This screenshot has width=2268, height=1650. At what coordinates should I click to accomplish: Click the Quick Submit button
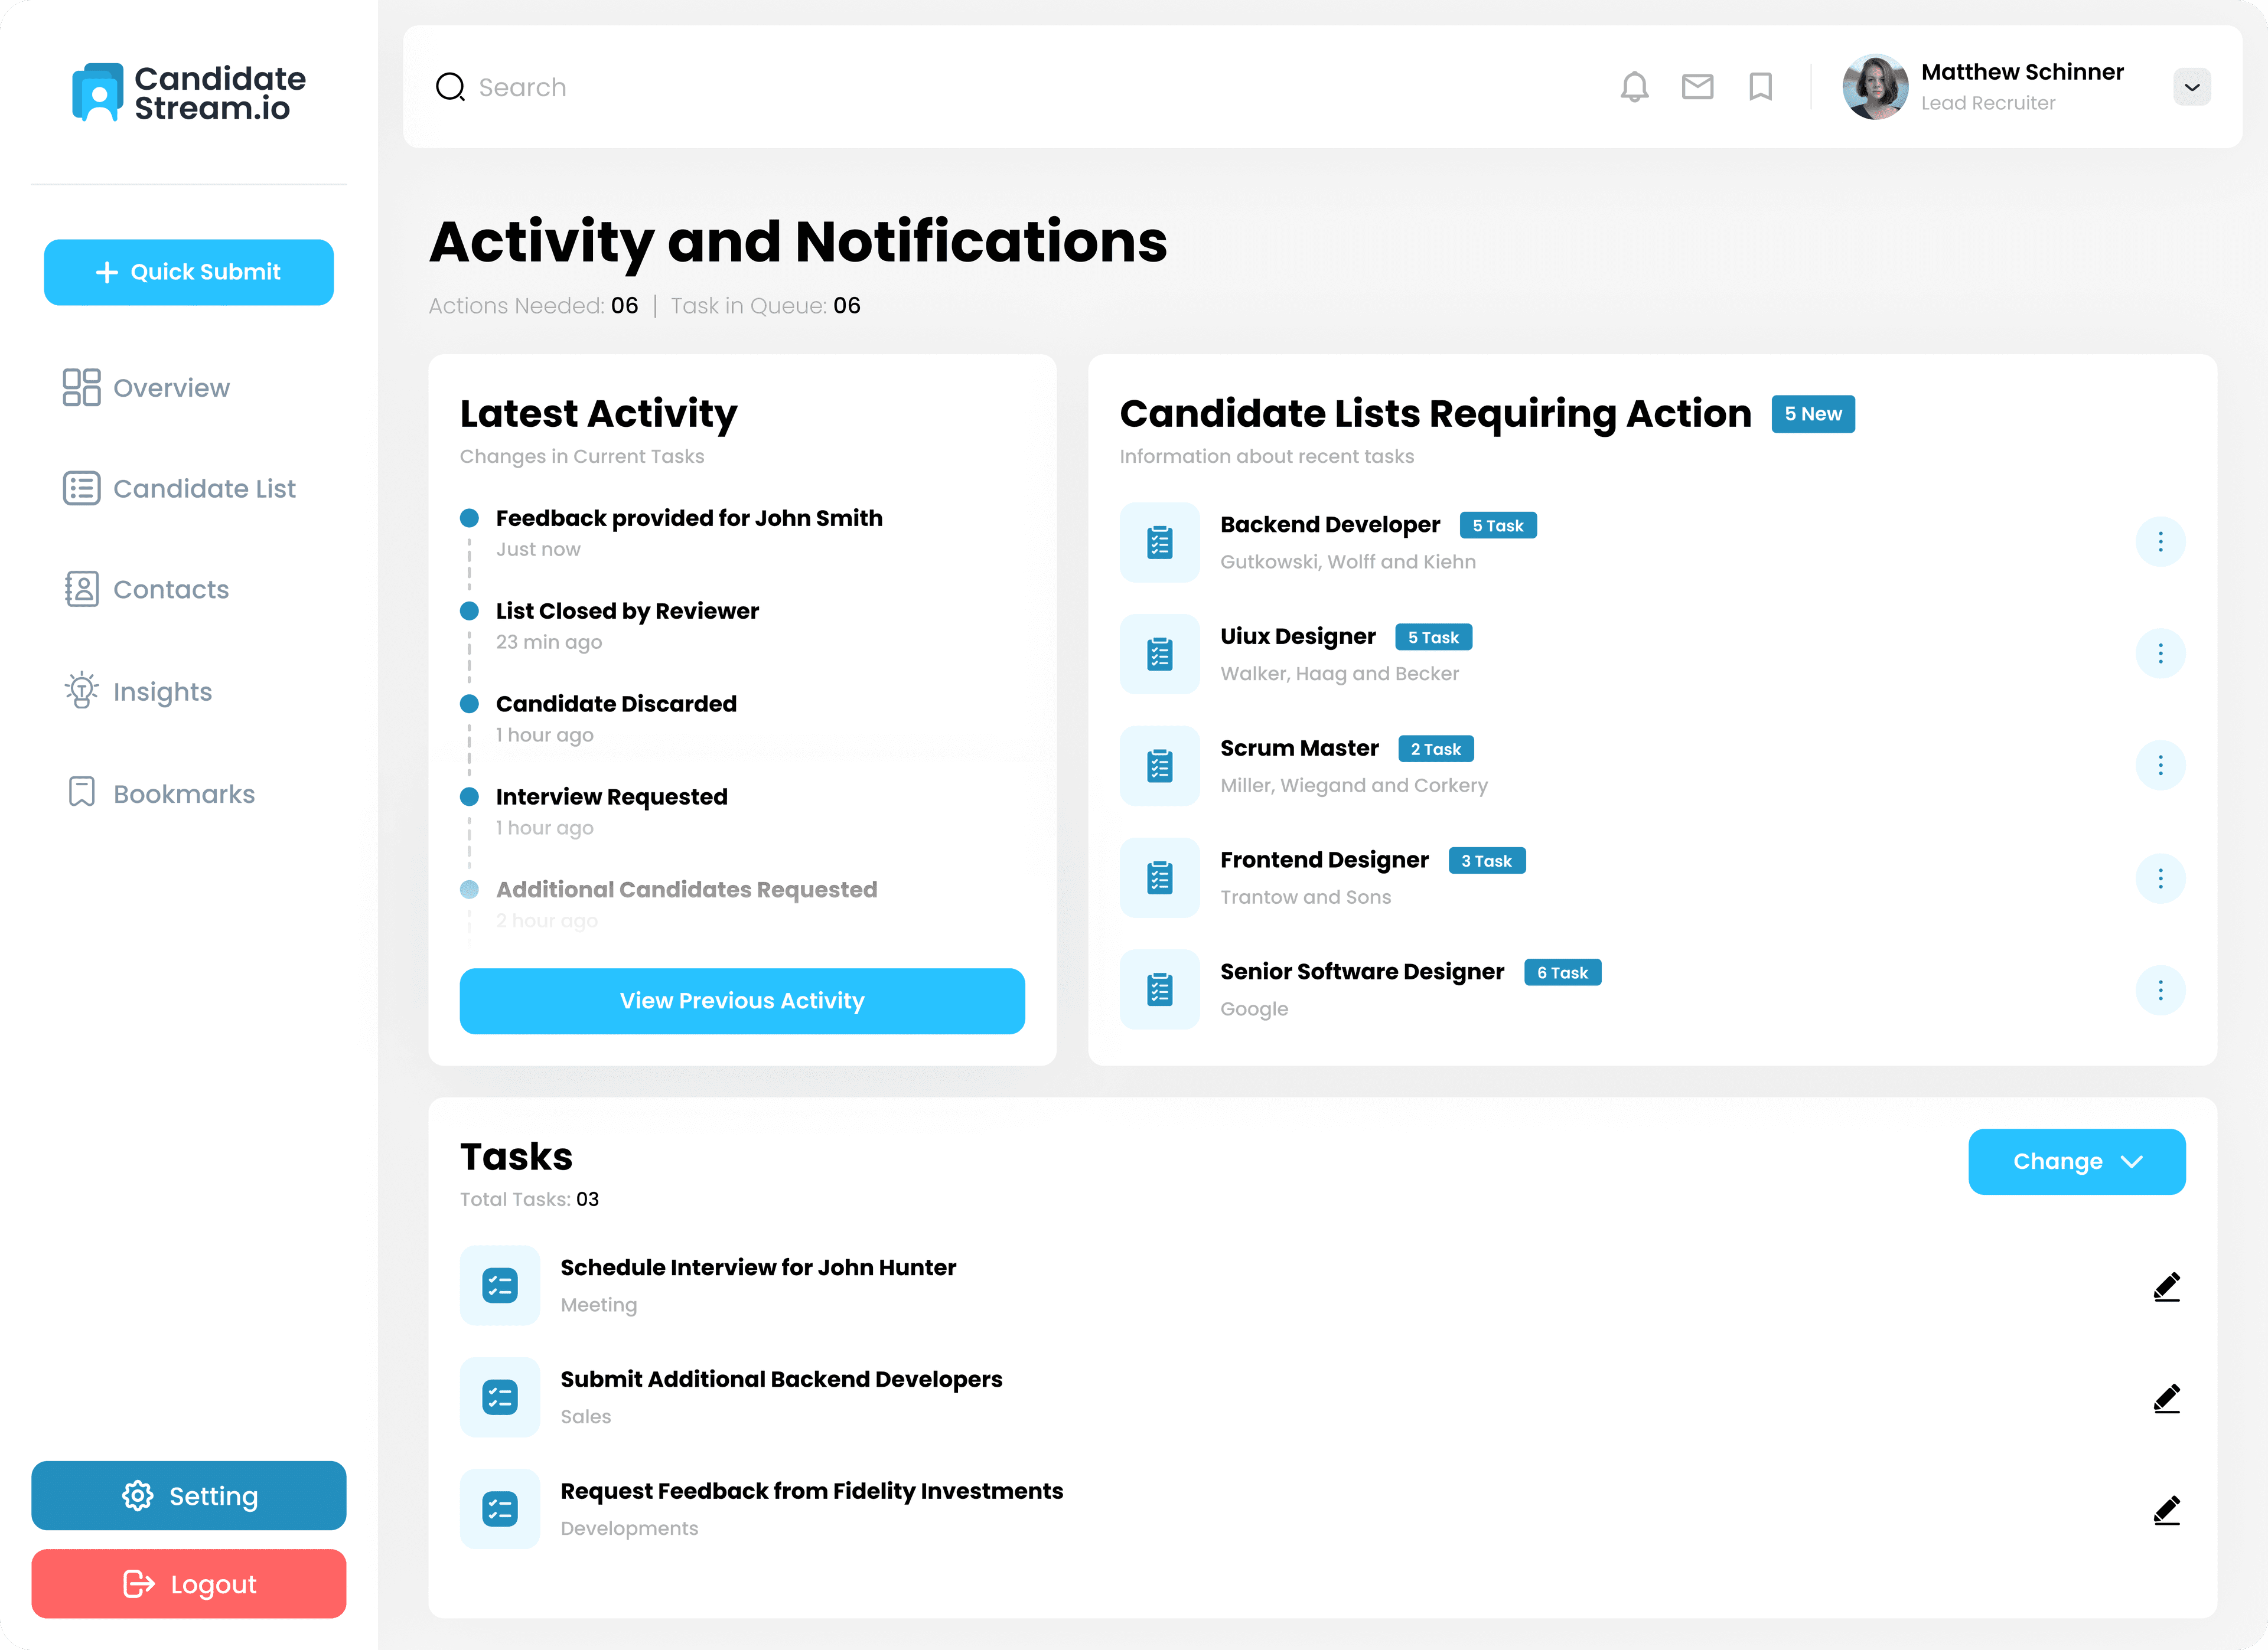tap(189, 272)
